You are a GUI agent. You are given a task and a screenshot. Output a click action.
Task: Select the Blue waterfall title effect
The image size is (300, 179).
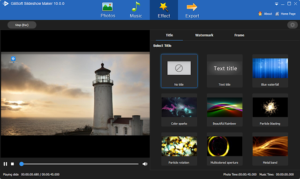[270, 71]
